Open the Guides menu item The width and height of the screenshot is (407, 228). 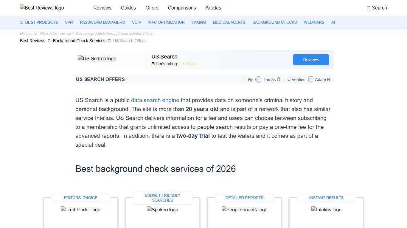pyautogui.click(x=128, y=8)
